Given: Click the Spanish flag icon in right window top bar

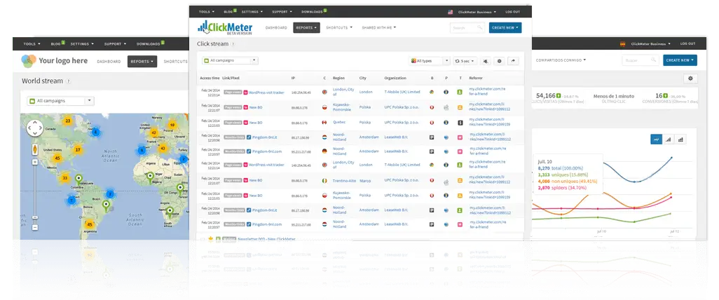Looking at the screenshot, I should (623, 44).
